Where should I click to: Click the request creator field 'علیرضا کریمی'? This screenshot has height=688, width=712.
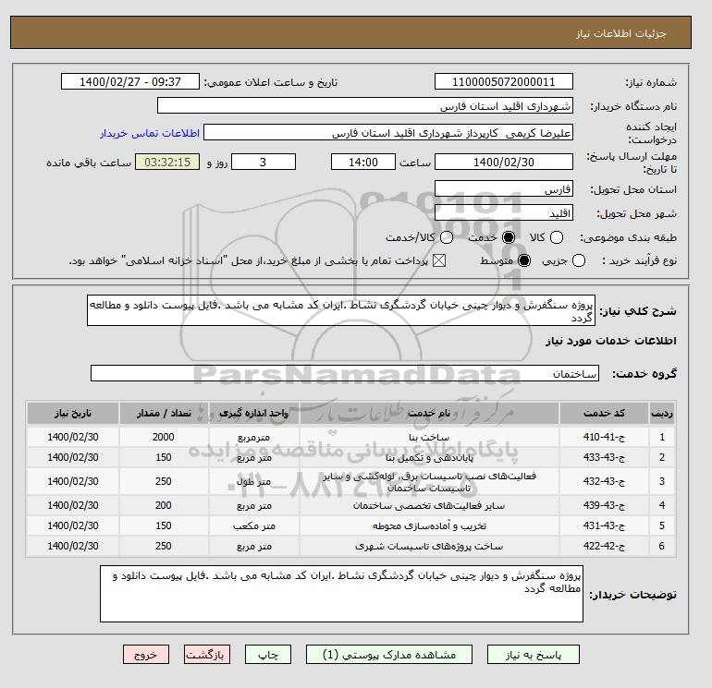(388, 132)
